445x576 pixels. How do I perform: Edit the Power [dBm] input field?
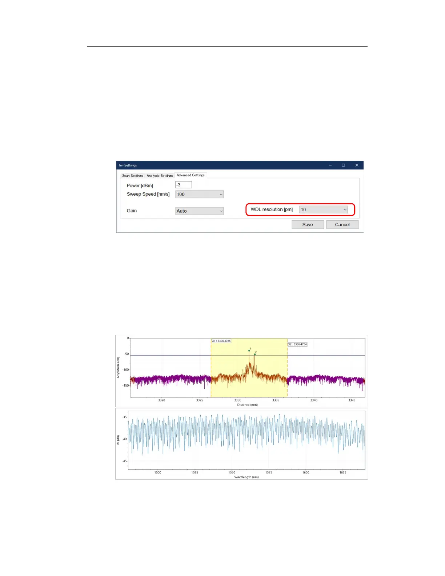coord(184,185)
